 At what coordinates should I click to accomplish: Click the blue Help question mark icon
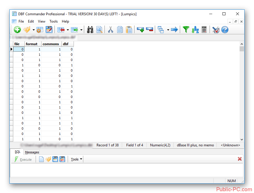pyautogui.click(x=225, y=30)
